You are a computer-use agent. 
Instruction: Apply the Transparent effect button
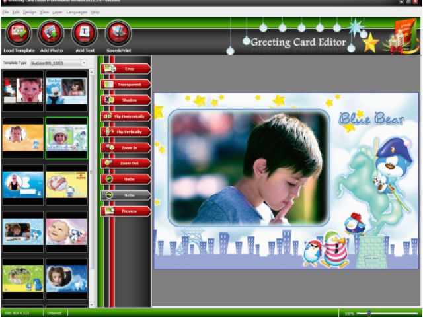pyautogui.click(x=126, y=85)
